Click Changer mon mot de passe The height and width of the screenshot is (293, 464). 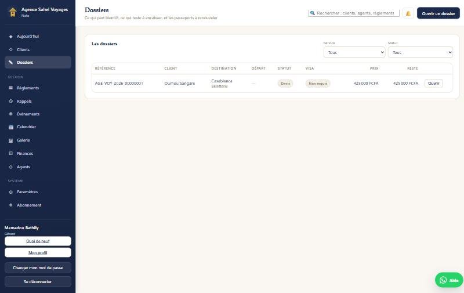click(38, 267)
